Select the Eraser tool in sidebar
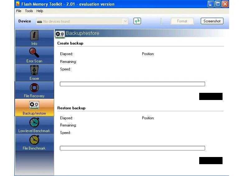 pyautogui.click(x=34, y=73)
